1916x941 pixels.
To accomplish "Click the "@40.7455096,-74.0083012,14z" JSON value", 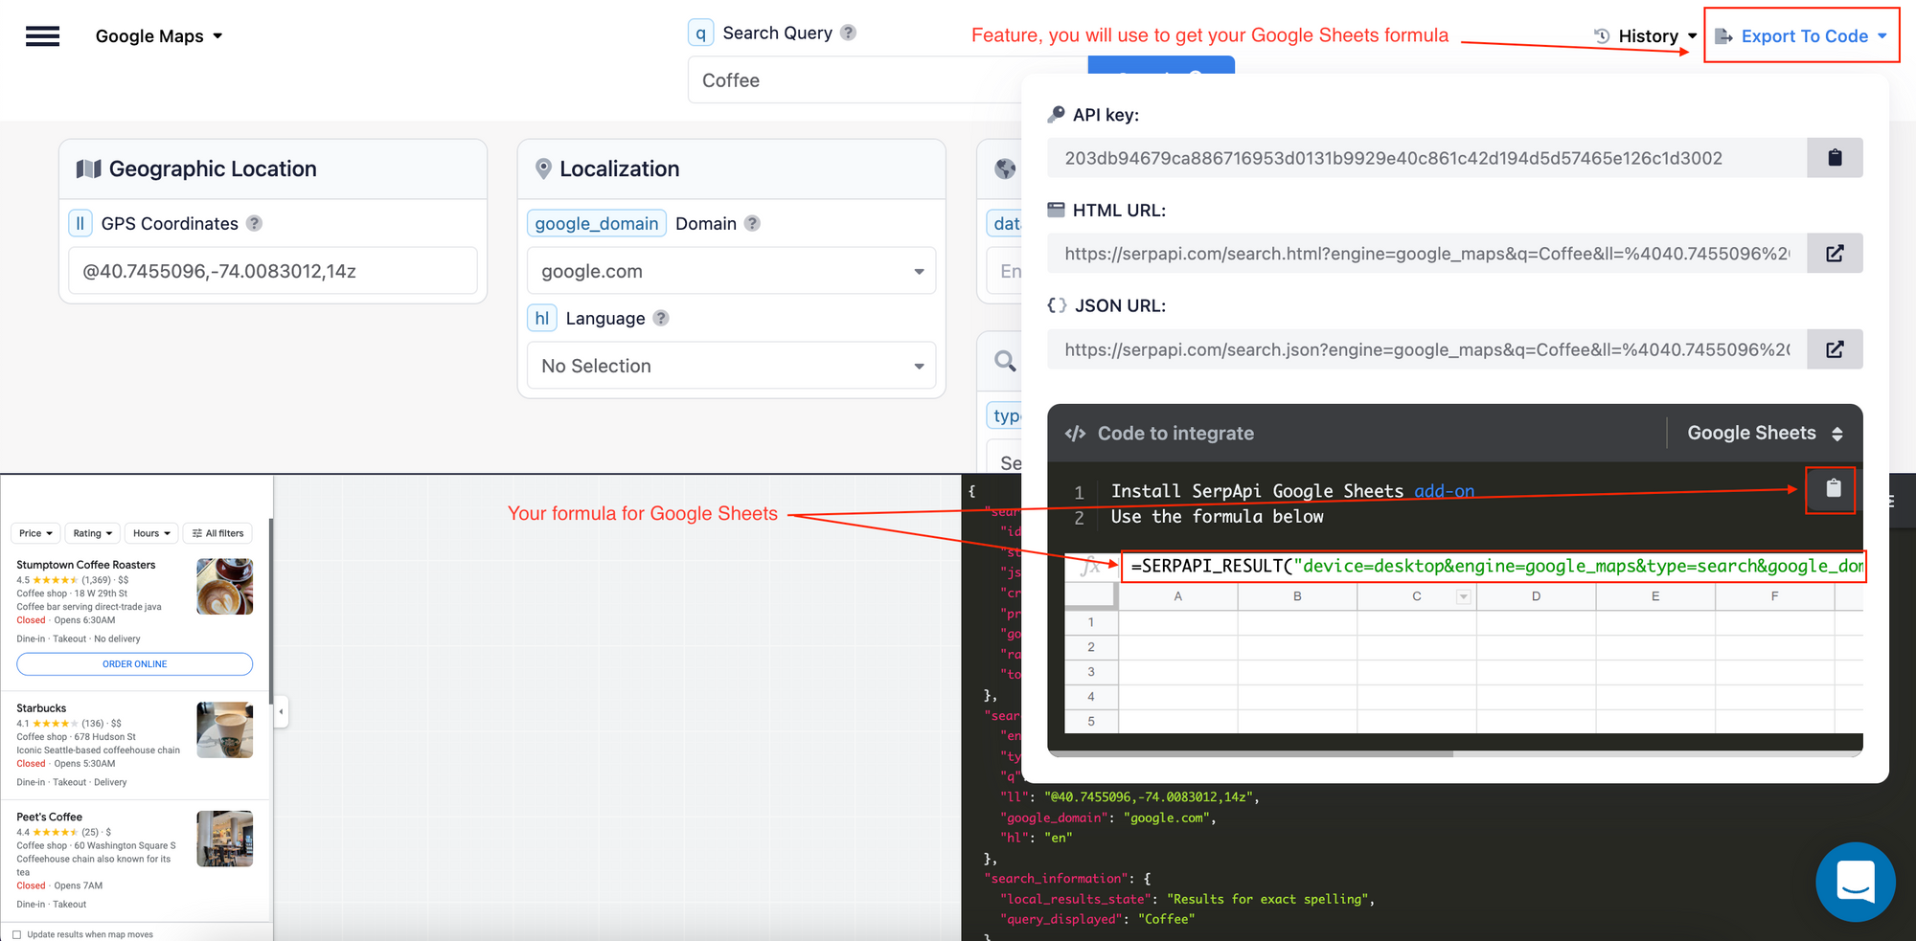I will tap(1147, 797).
